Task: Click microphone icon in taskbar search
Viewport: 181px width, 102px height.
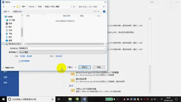Action: (x=53, y=99)
